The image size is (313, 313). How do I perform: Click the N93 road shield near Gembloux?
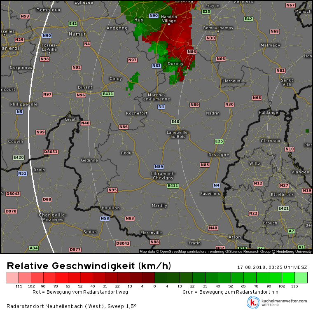pos(25,16)
